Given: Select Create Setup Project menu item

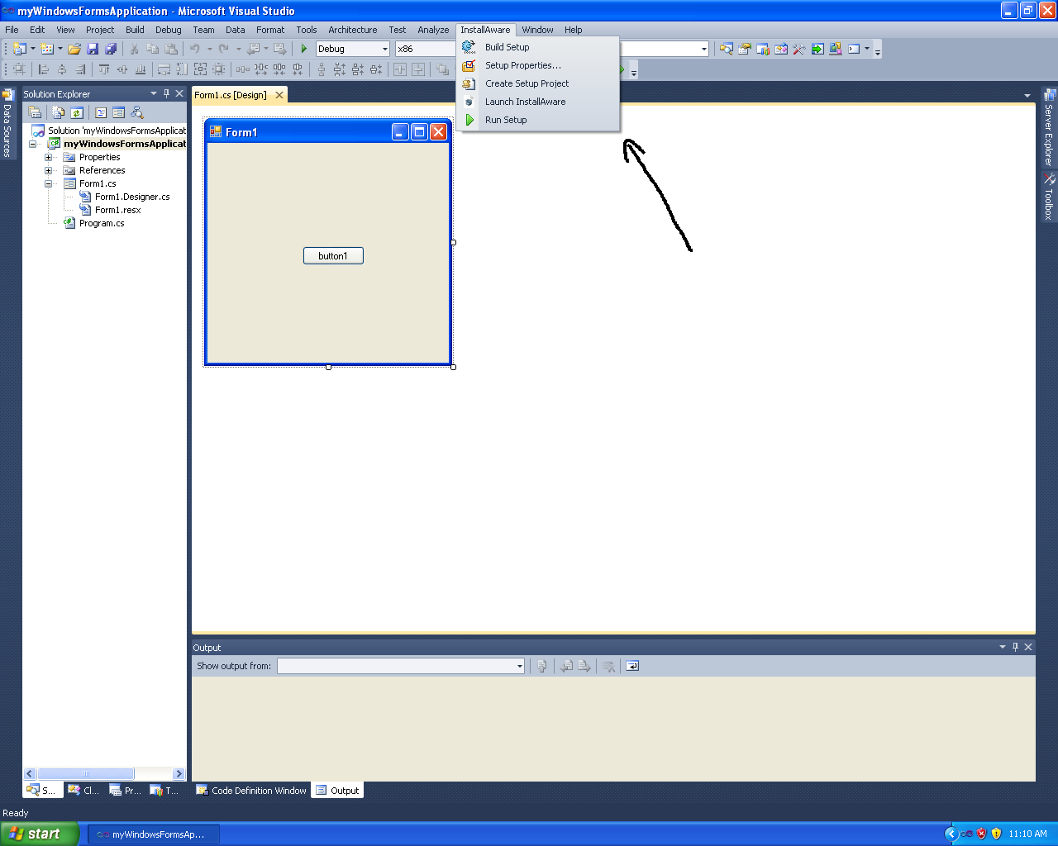Looking at the screenshot, I should 537,83.
